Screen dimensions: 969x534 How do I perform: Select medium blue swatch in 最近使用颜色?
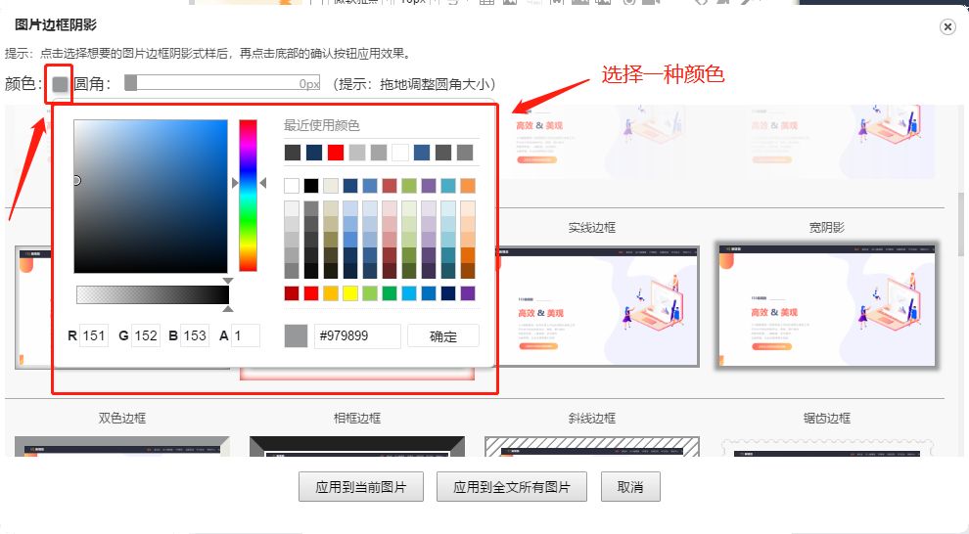422,153
